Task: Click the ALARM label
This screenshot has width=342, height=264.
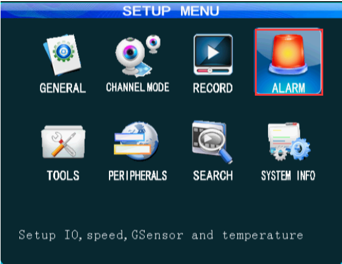Action: [x=288, y=88]
